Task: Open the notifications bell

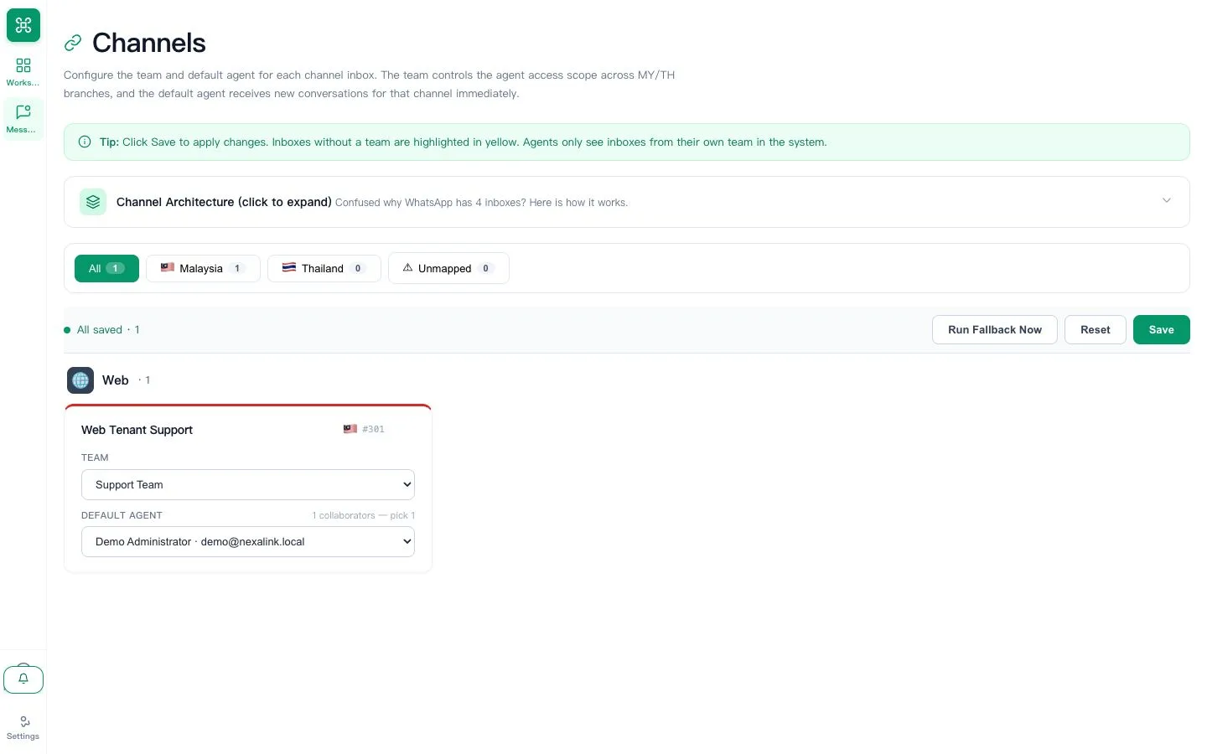Action: pyautogui.click(x=23, y=679)
